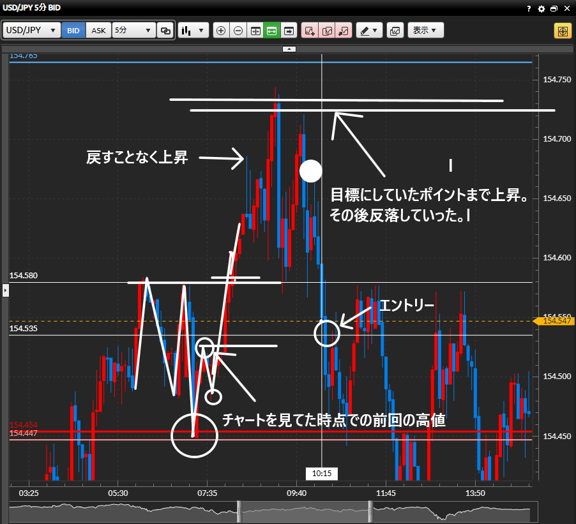Viewport: 576px width, 524px height.
Task: Click the first pink new-order icon
Action: click(310, 31)
